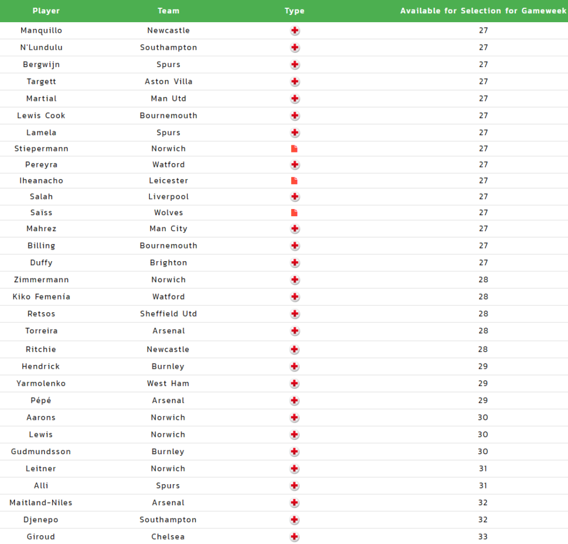Click the red card icon for Iheanacho
Image resolution: width=568 pixels, height=544 pixels.
coord(294,181)
